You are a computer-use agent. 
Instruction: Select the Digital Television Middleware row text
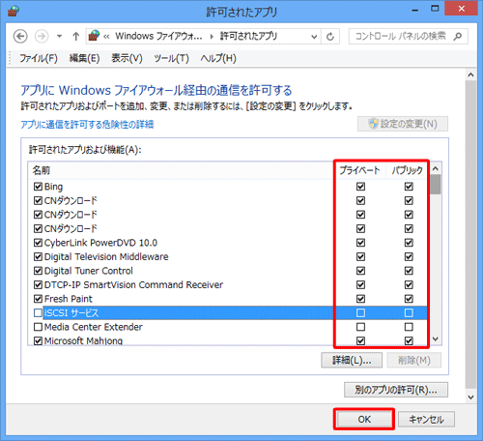(106, 257)
